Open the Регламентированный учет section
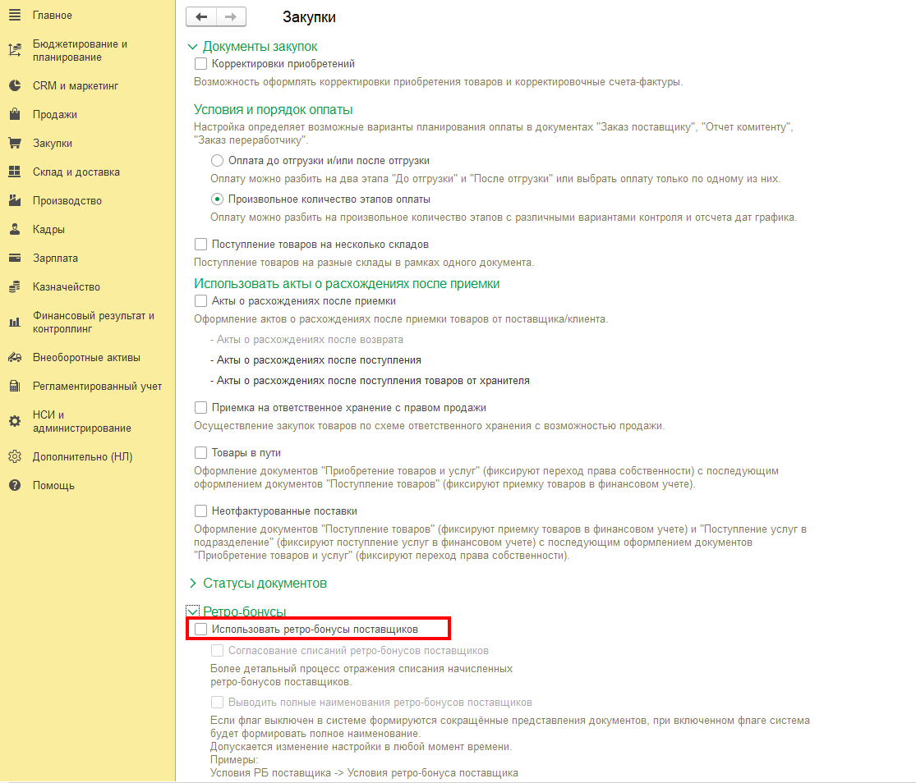 pyautogui.click(x=97, y=387)
